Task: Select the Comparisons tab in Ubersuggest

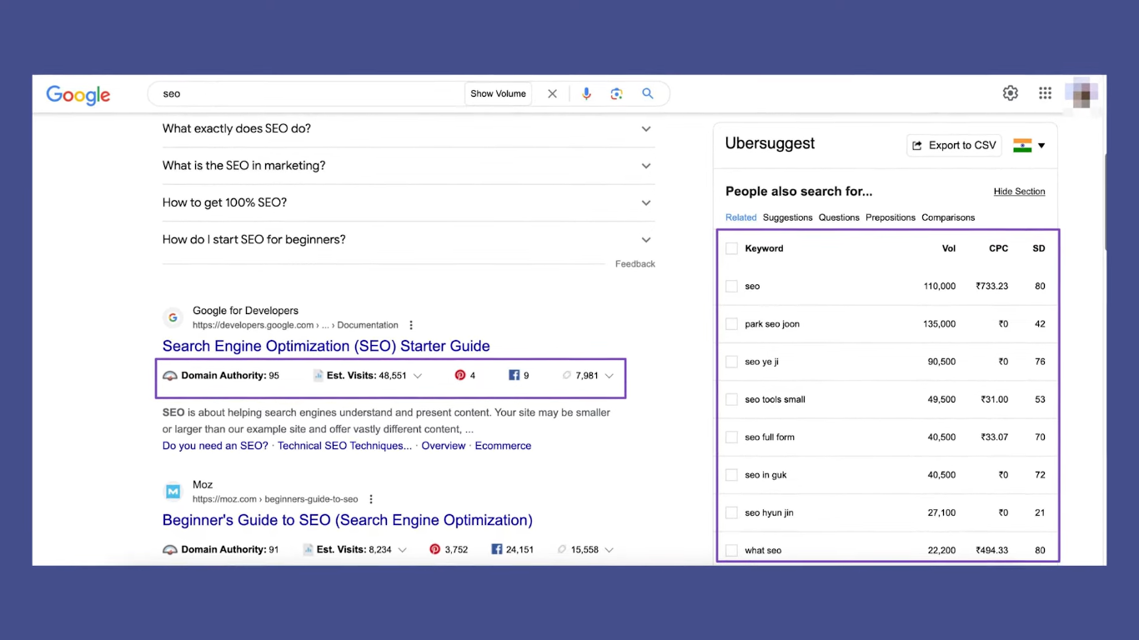Action: (947, 217)
